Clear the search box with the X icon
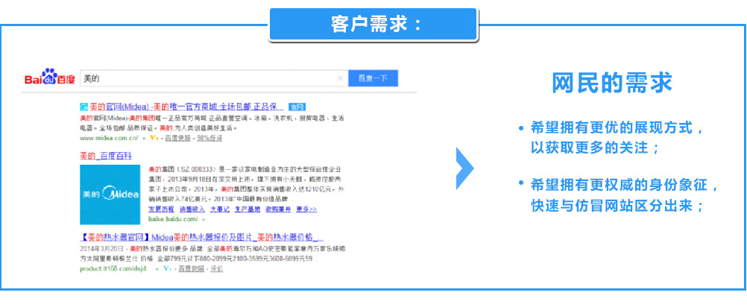Screen dimensions: 747x307 pyautogui.click(x=341, y=78)
